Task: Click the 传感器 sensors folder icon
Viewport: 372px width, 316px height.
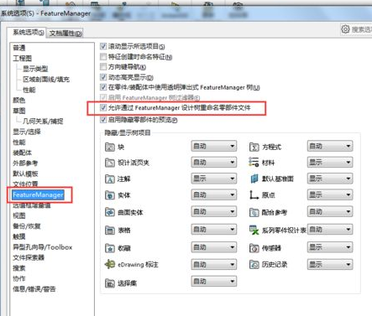Action: tap(254, 248)
